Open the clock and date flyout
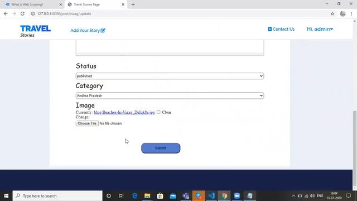Image resolution: width=357 pixels, height=201 pixels. [x=334, y=196]
